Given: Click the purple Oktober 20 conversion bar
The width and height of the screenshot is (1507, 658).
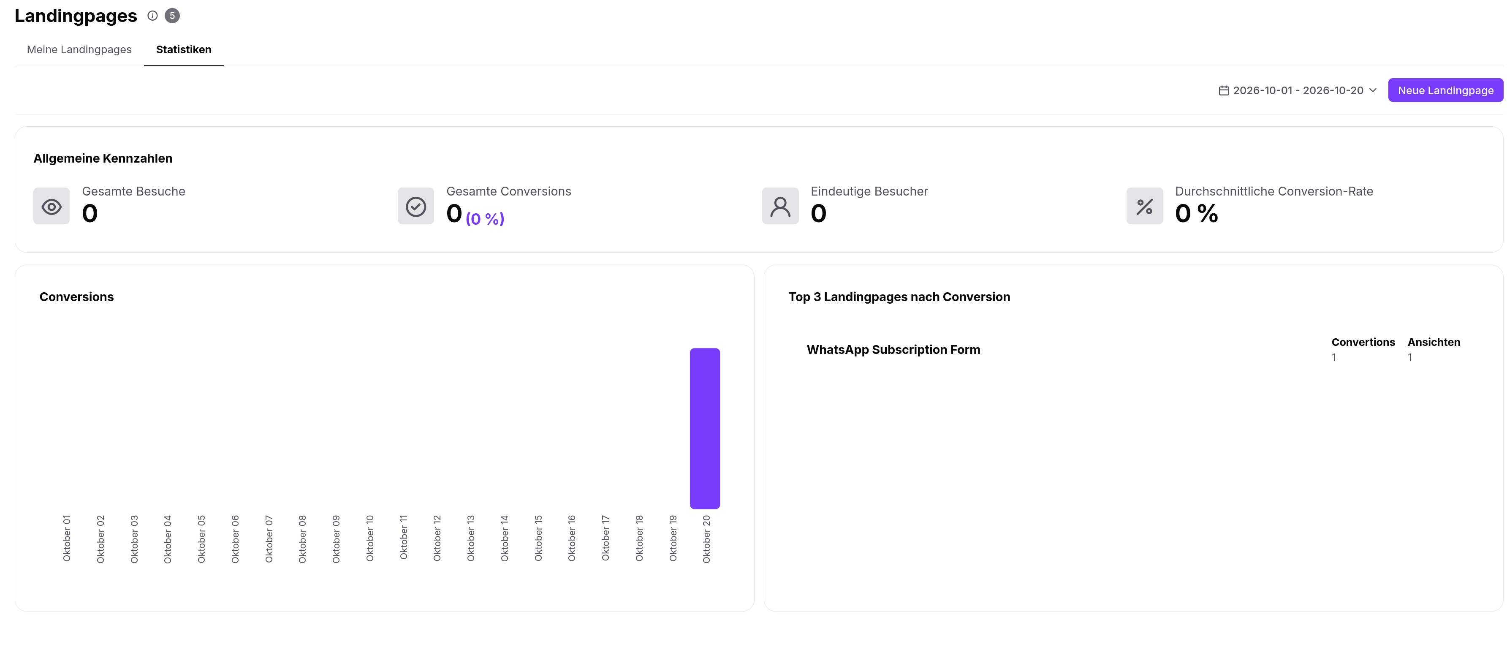Looking at the screenshot, I should point(705,429).
